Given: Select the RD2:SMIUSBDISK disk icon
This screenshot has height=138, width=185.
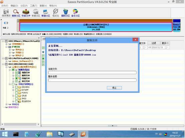Looking at the screenshot, I should pyautogui.click(x=6, y=64).
